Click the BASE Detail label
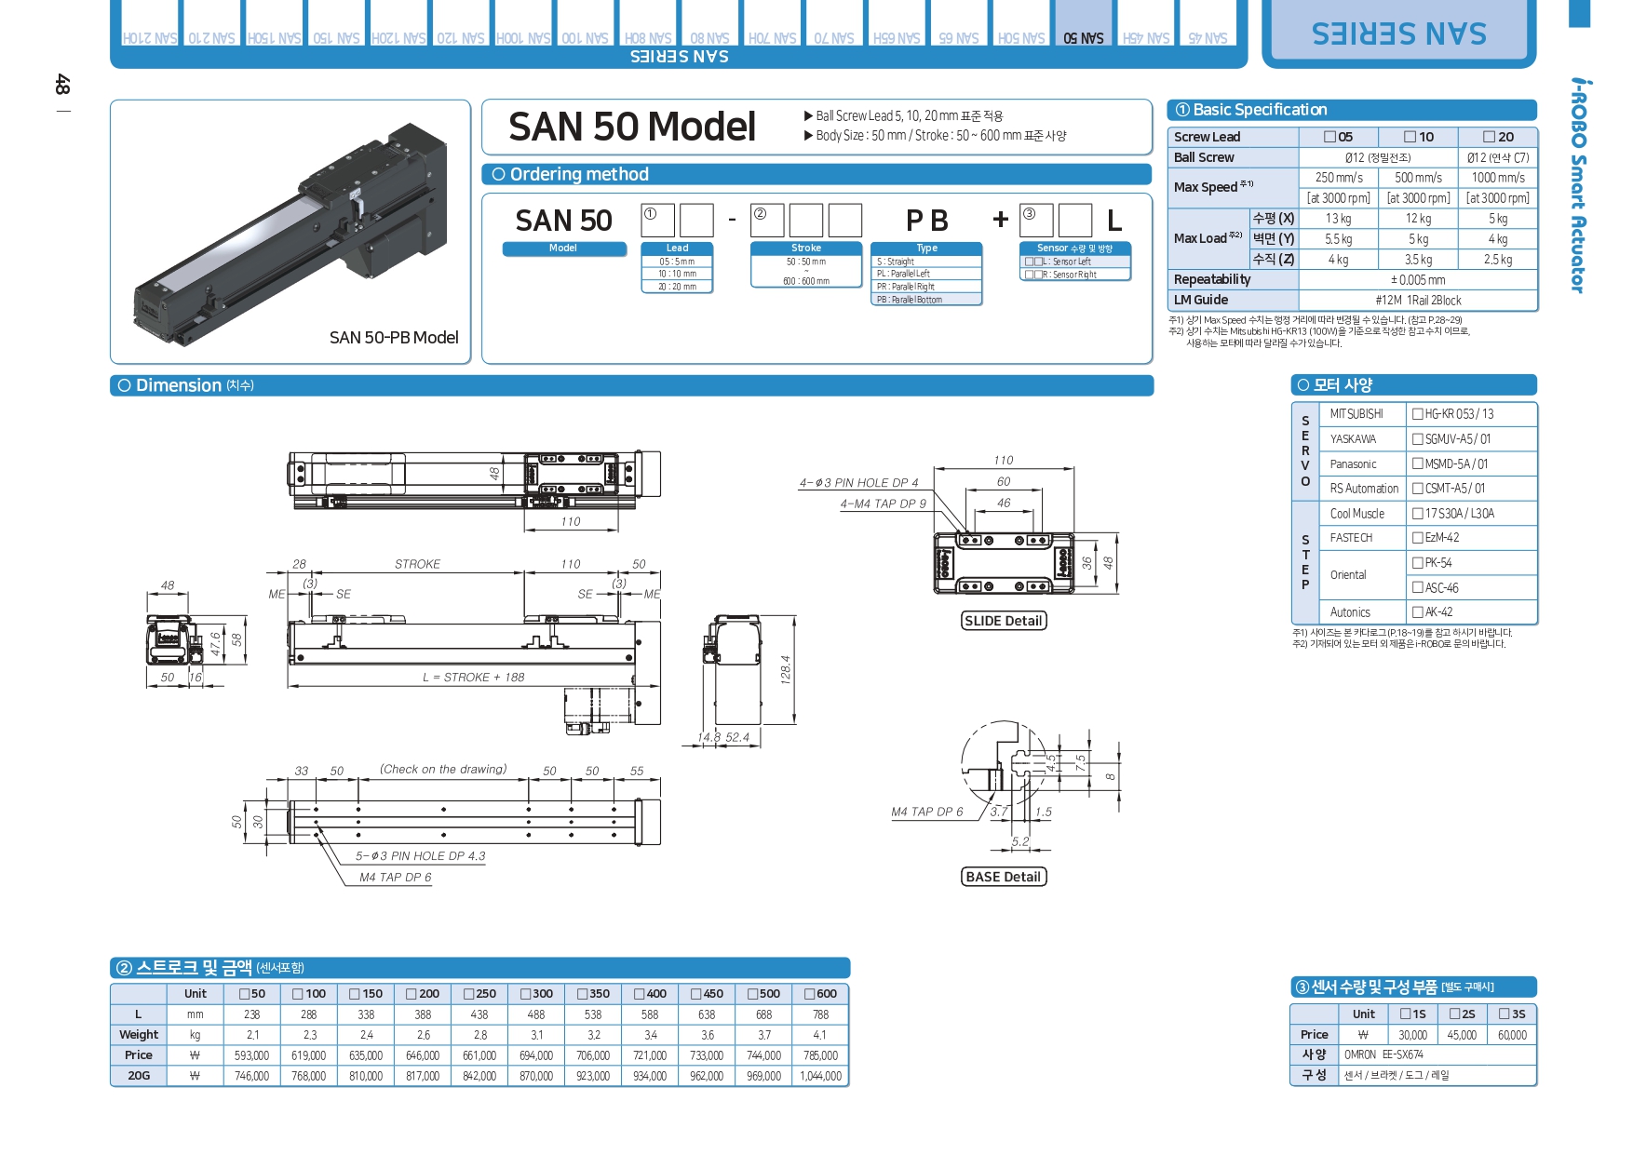Viewport: 1633px width, 1155px height. (x=1004, y=877)
